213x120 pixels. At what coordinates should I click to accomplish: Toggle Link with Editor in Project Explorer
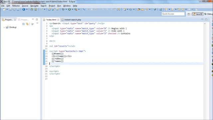(x=27, y=24)
